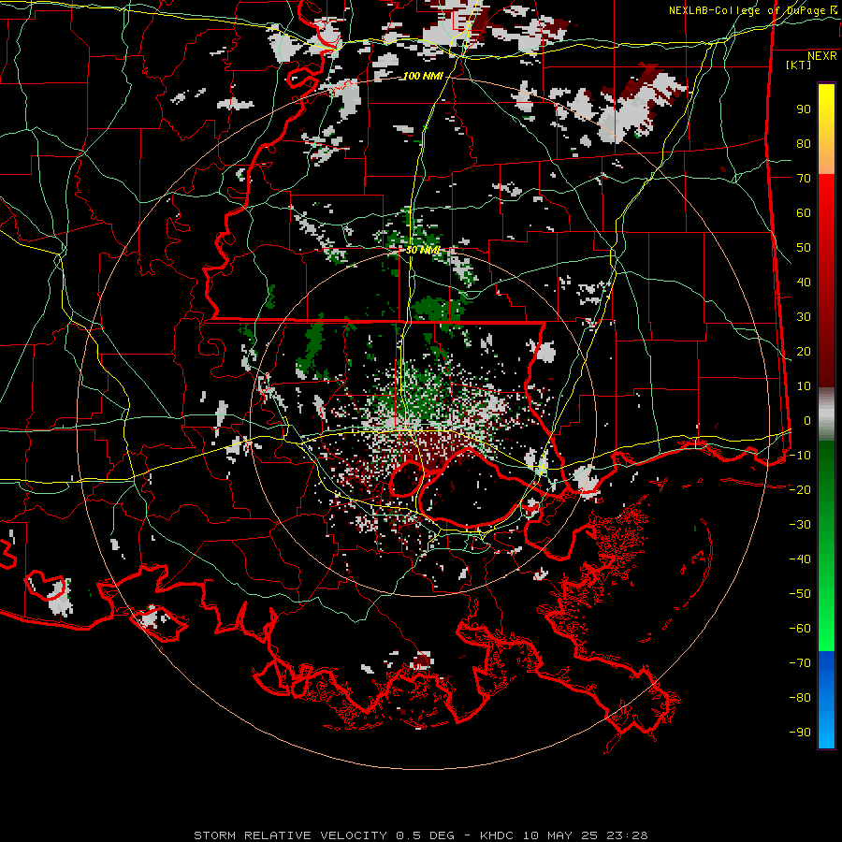The height and width of the screenshot is (842, 842).
Task: Click the -30 value on velocity scale
Action: coord(800,525)
